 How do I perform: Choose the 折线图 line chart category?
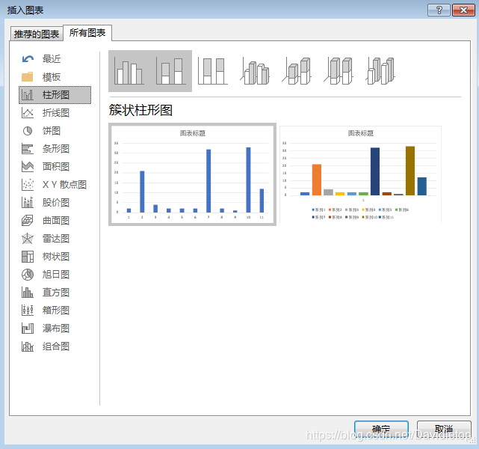pos(55,113)
